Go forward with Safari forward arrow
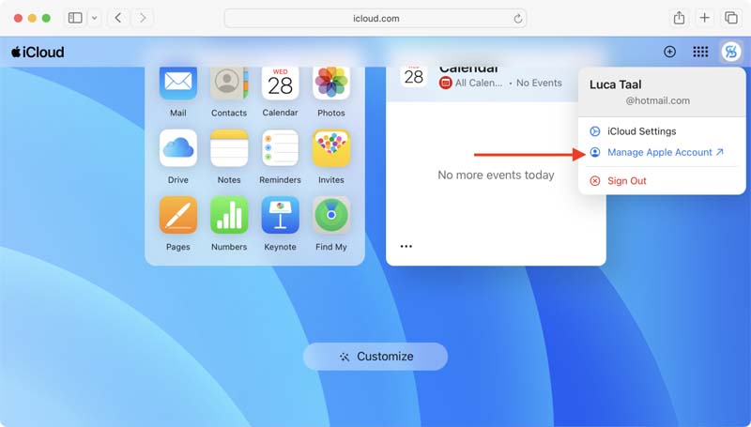The image size is (751, 427). click(143, 18)
